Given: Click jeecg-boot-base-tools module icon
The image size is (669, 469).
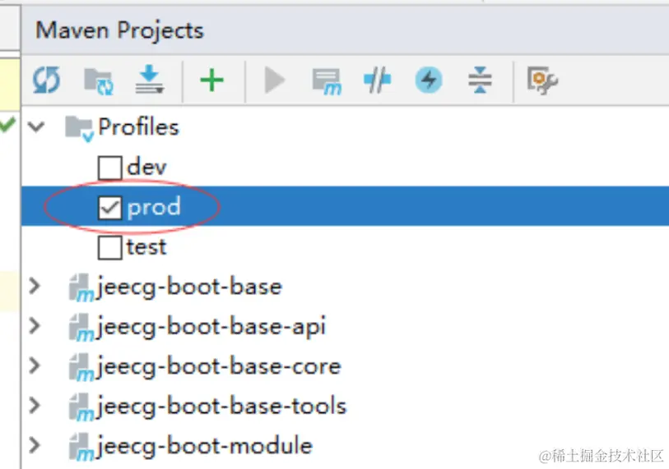Looking at the screenshot, I should [81, 407].
